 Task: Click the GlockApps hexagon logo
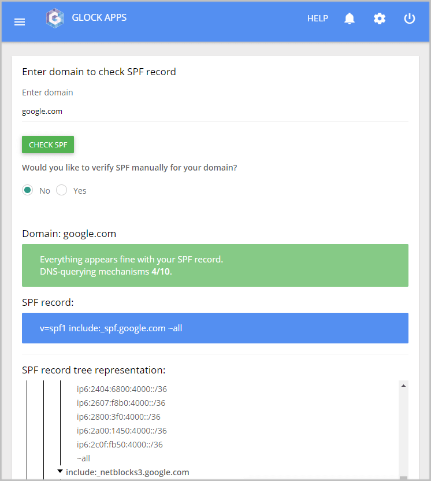[55, 18]
